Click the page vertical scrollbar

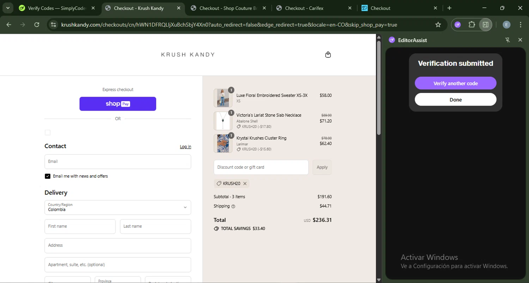pyautogui.click(x=379, y=88)
